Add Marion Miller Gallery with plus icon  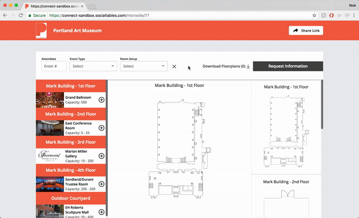[102, 156]
